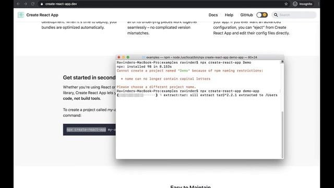Click "Please choose a different project name." line
Screen dimensions: 334x188
coord(156,87)
